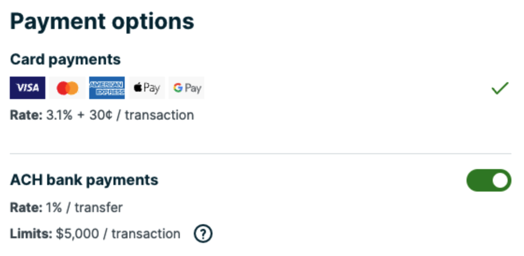The image size is (524, 256).
Task: Click the 1% / transfer rate text
Action: point(85,207)
